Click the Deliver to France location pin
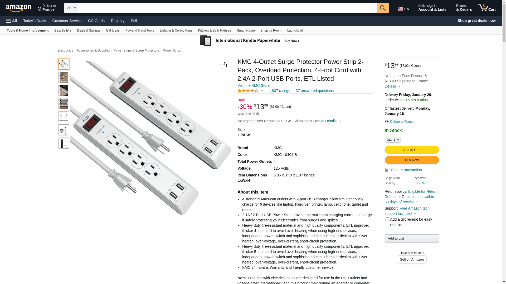This screenshot has width=506, height=284. point(387,122)
